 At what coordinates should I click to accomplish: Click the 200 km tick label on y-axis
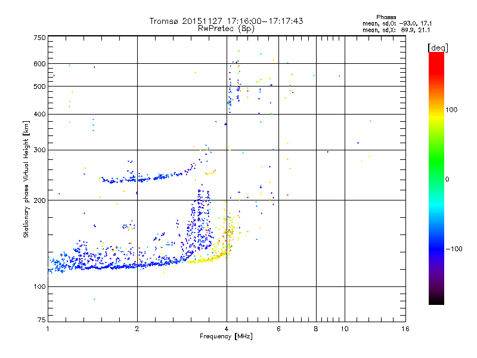pos(39,200)
